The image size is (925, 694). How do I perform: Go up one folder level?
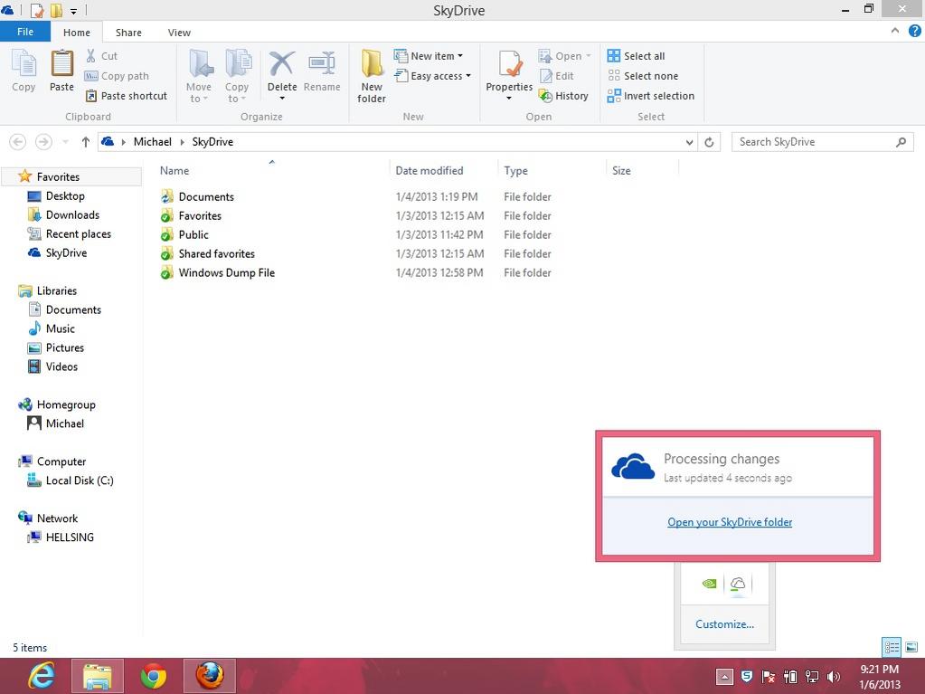click(x=86, y=142)
